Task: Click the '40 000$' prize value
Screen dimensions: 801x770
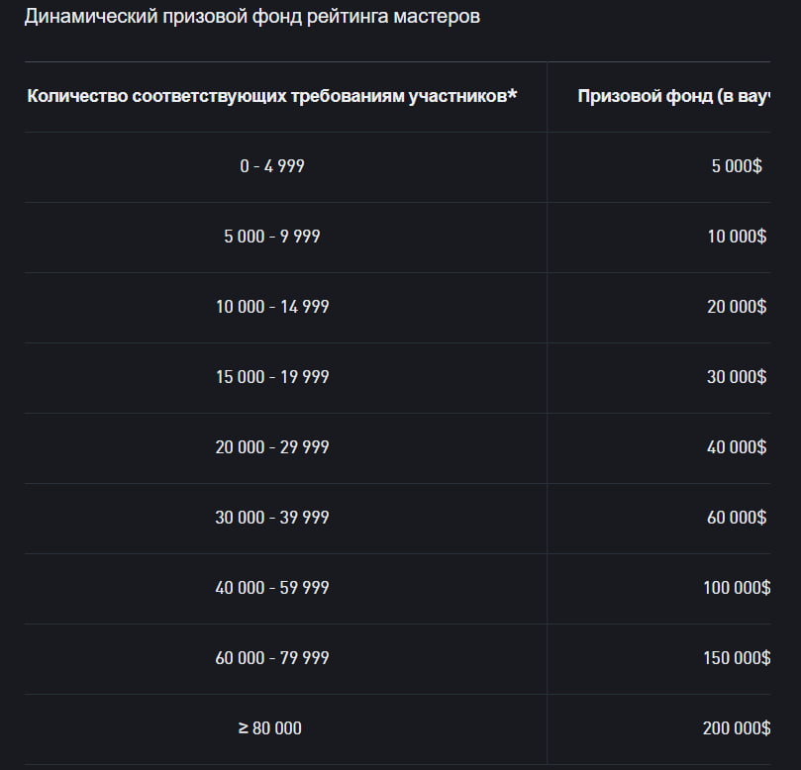Action: coord(737,447)
